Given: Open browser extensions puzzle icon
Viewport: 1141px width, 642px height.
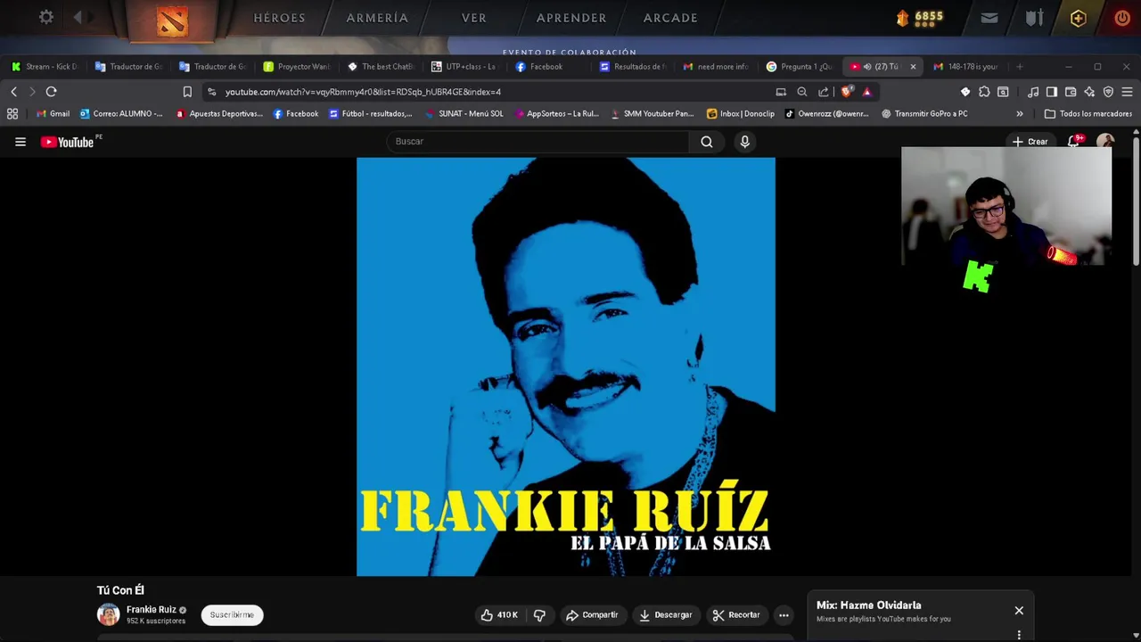Looking at the screenshot, I should (984, 91).
